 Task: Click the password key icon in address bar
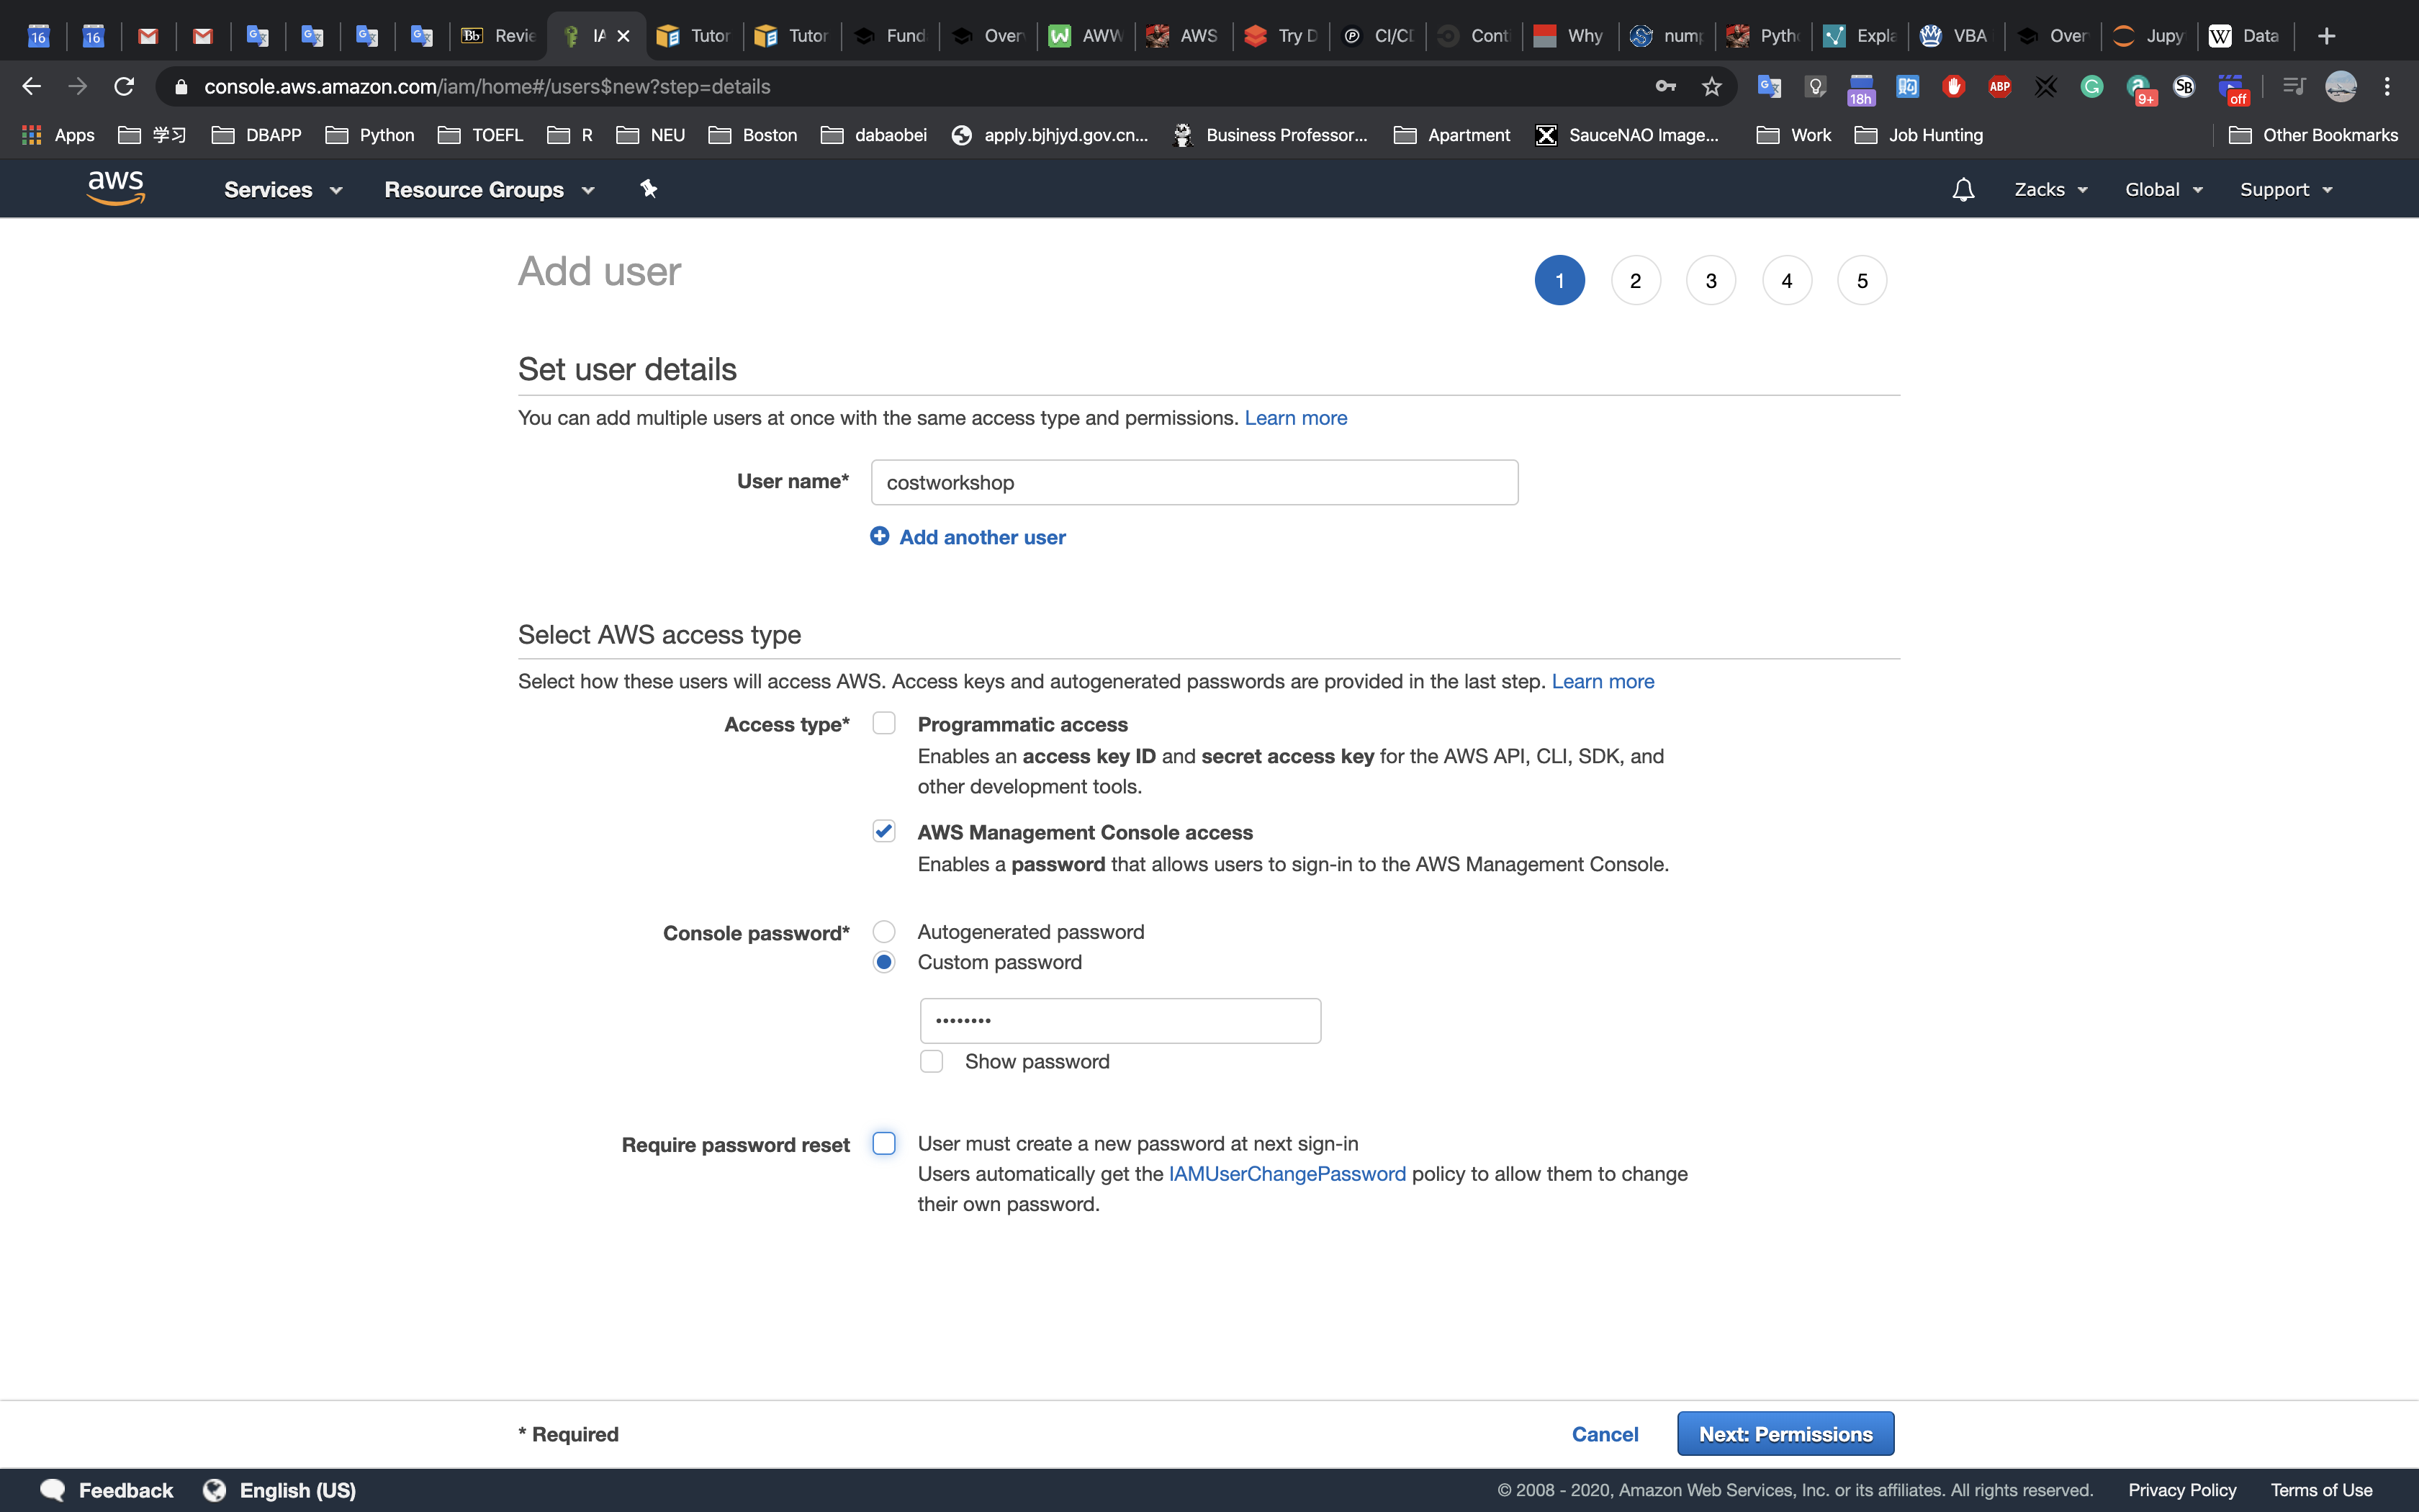(1665, 87)
